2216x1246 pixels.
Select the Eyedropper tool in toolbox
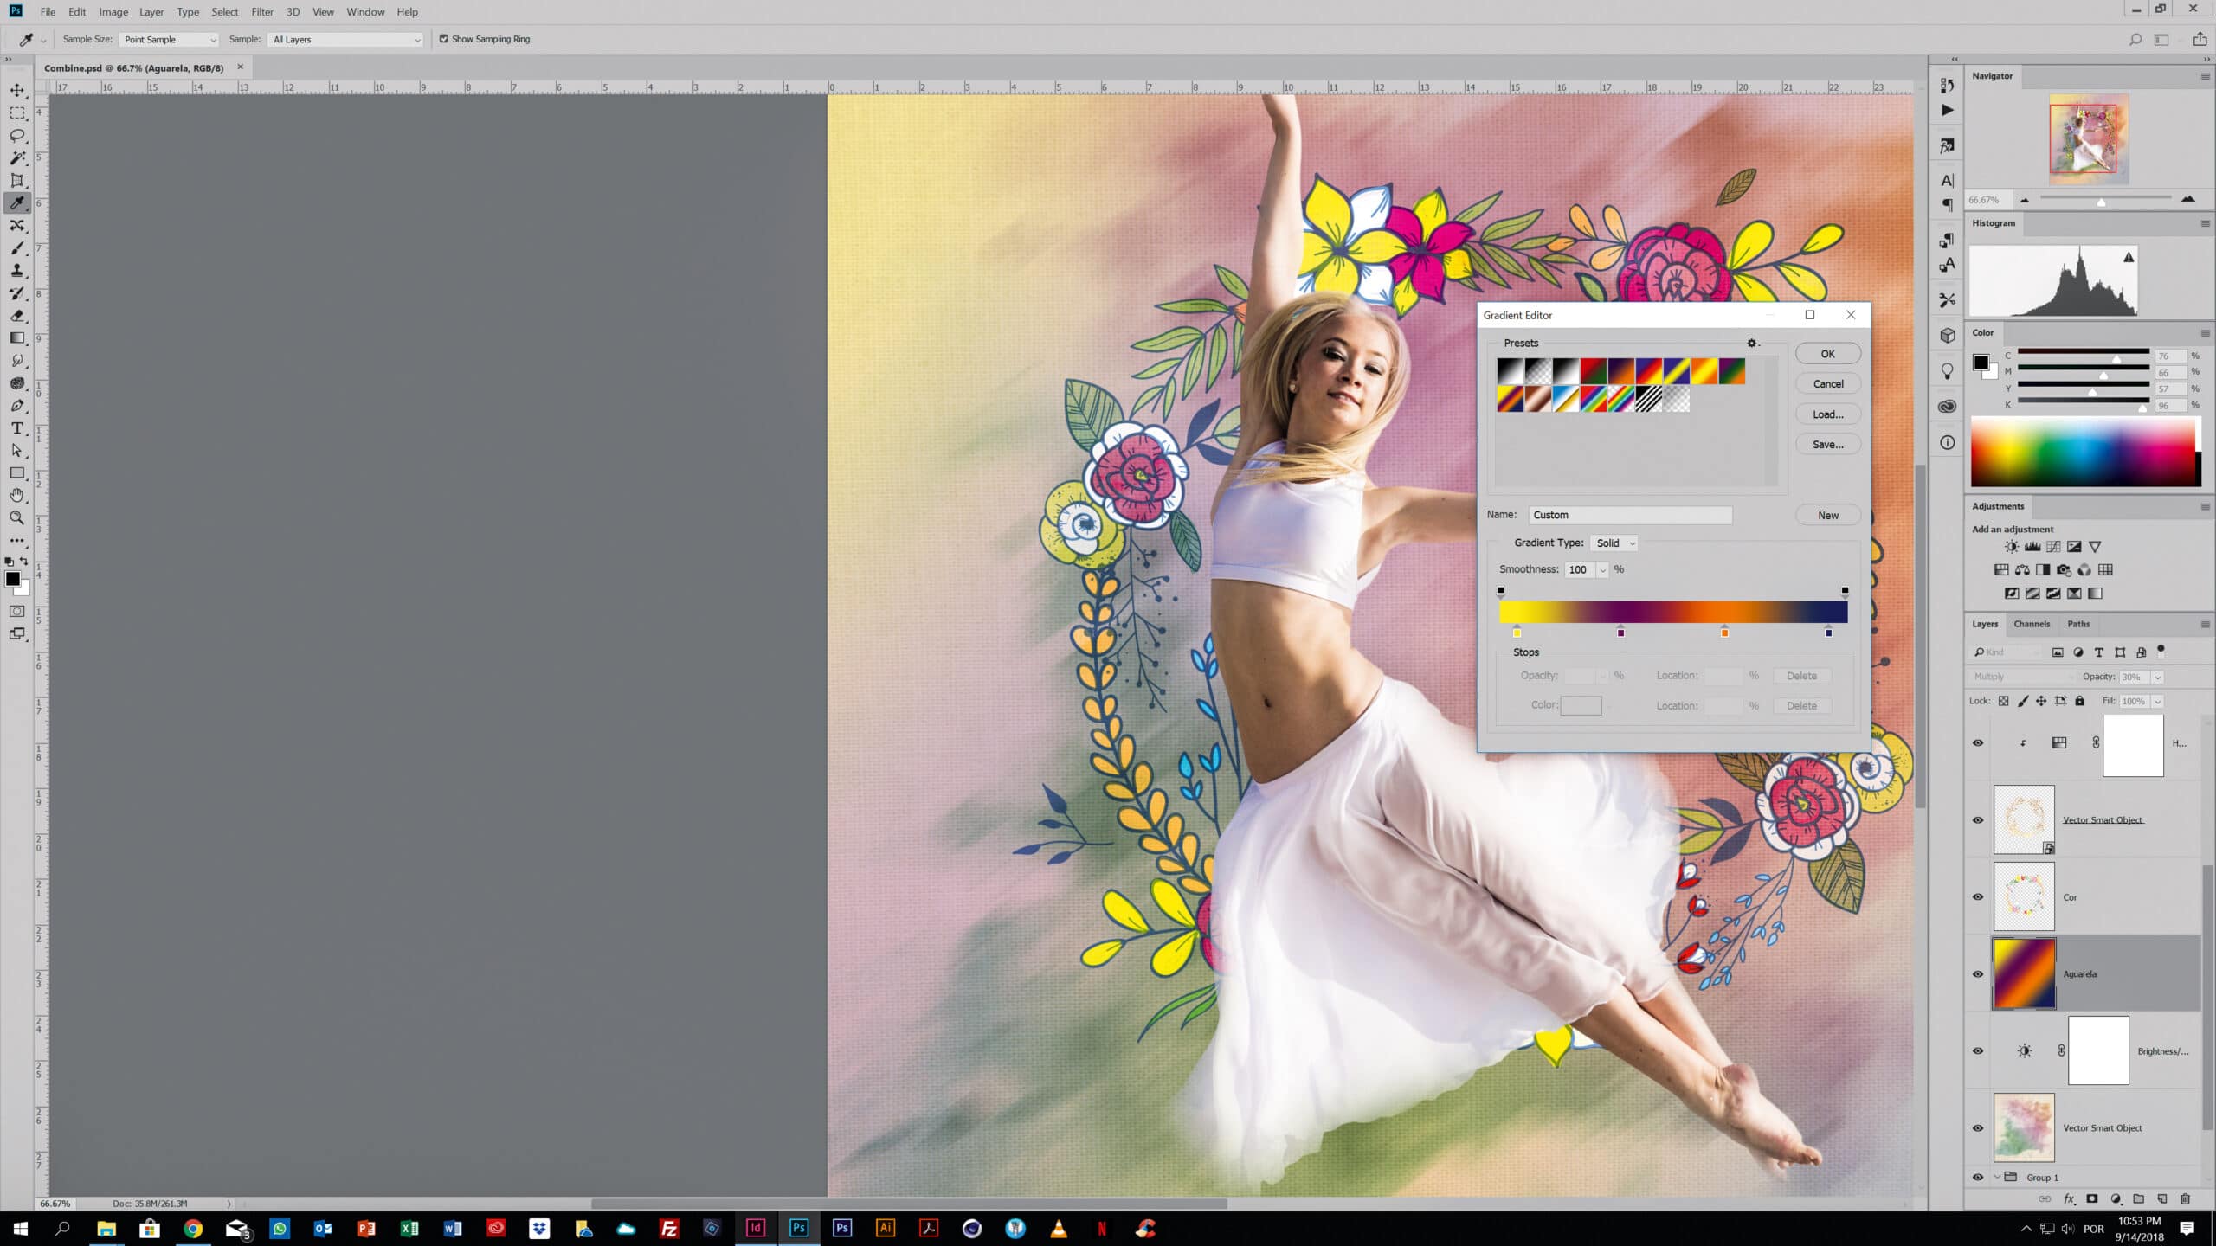pyautogui.click(x=17, y=203)
